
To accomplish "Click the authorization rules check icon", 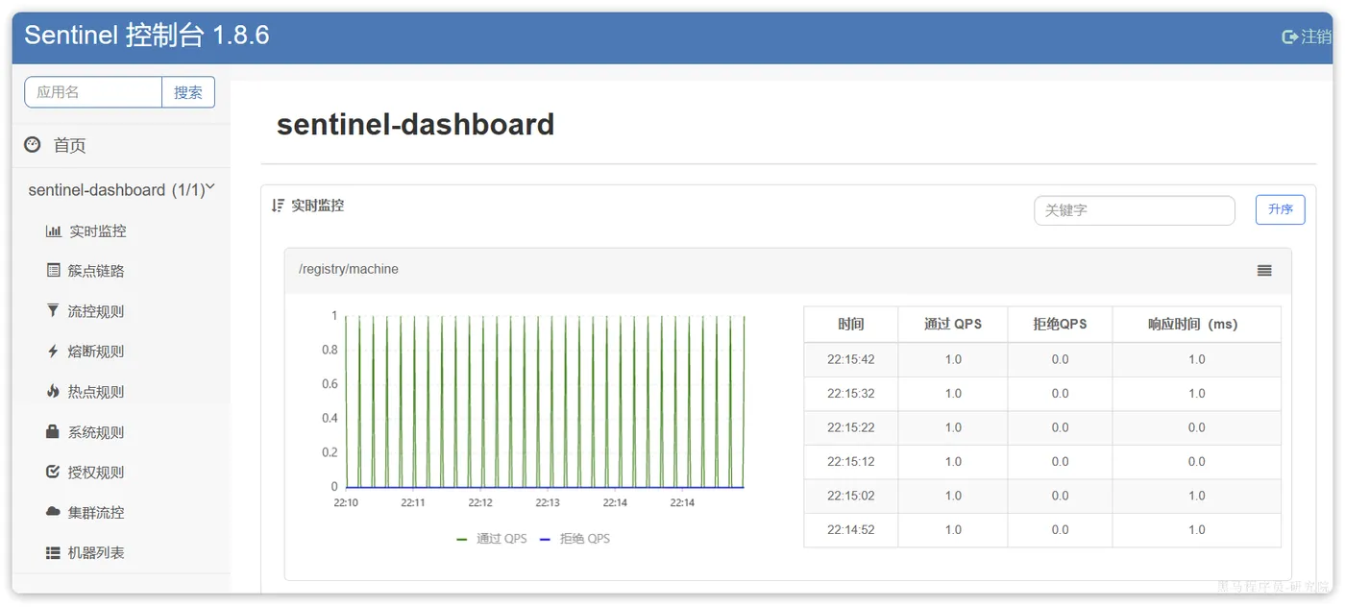I will [53, 473].
